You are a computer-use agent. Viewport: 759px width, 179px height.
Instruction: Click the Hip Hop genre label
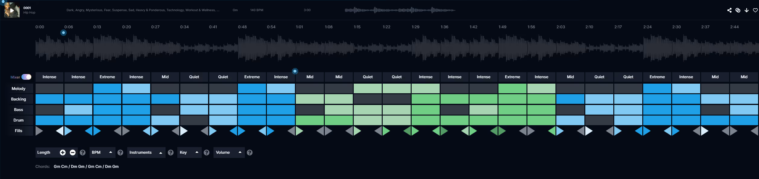(x=29, y=13)
